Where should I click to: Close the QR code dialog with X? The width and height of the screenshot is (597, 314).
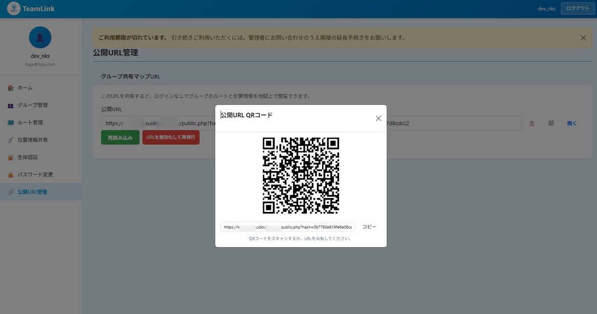[x=378, y=118]
